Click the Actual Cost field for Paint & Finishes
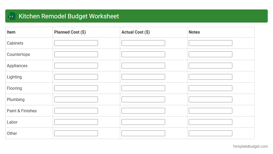Image resolution: width=273 pixels, height=154 pixels. click(x=143, y=110)
